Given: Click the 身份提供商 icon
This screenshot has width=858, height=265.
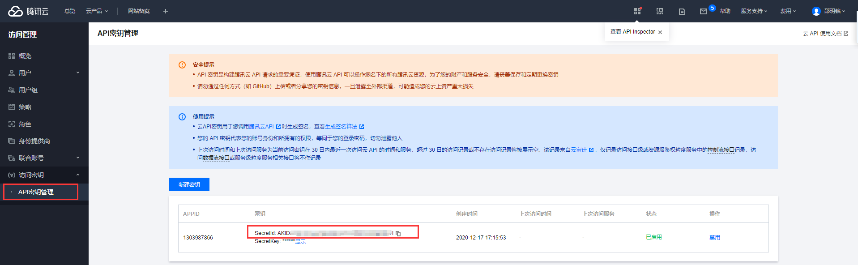Looking at the screenshot, I should pos(12,141).
